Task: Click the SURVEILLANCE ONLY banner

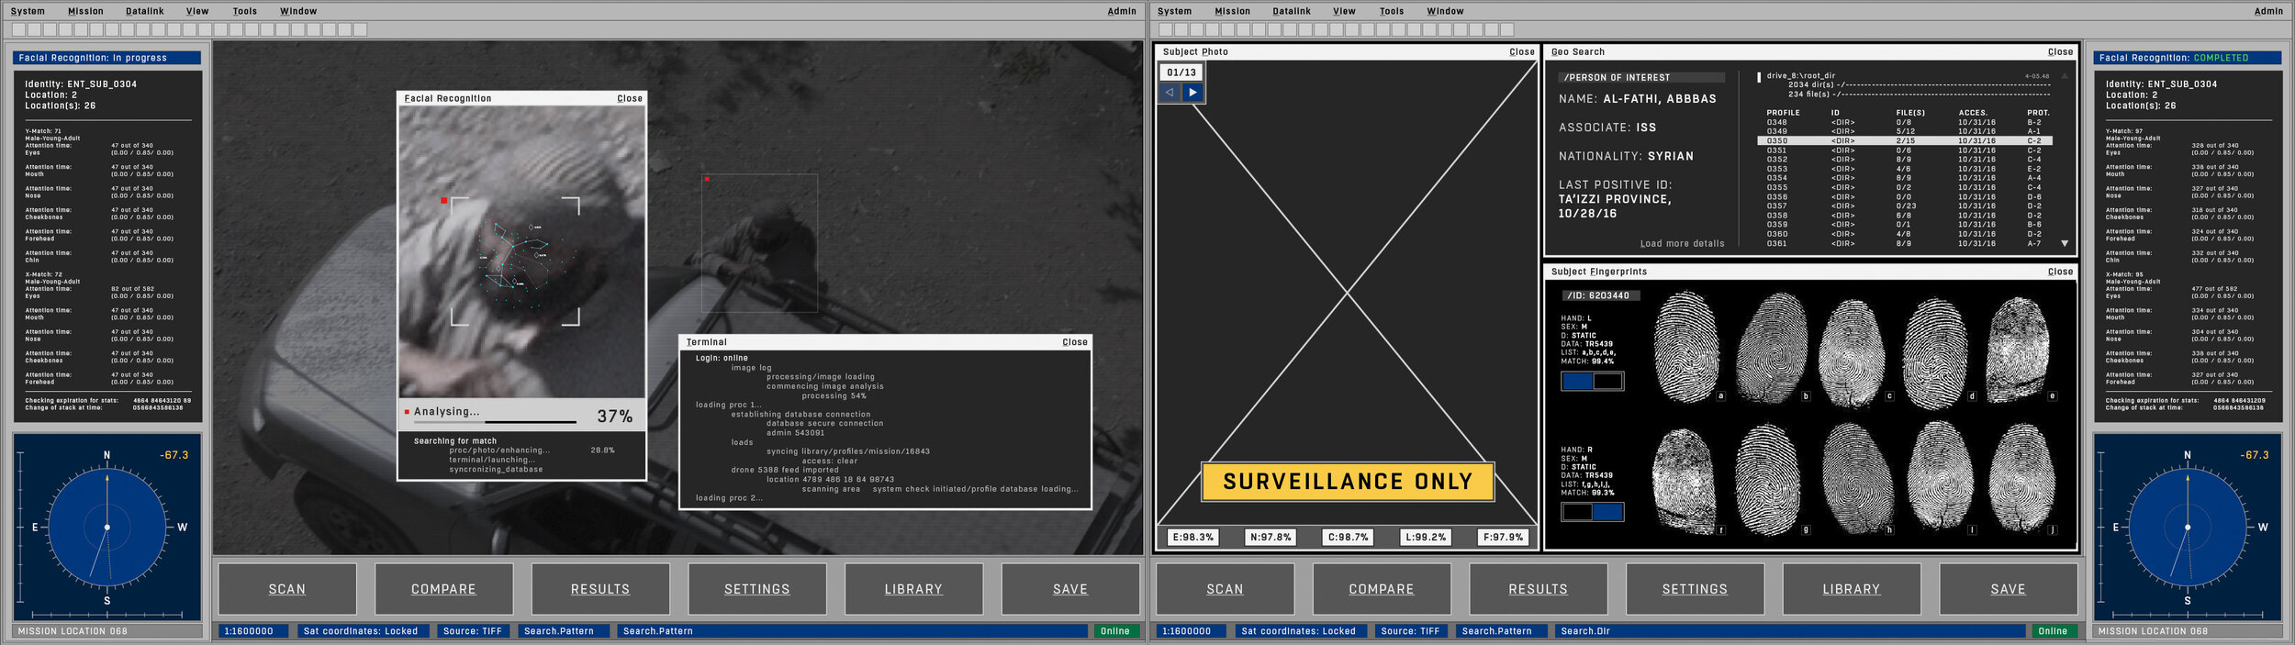Action: click(1348, 482)
